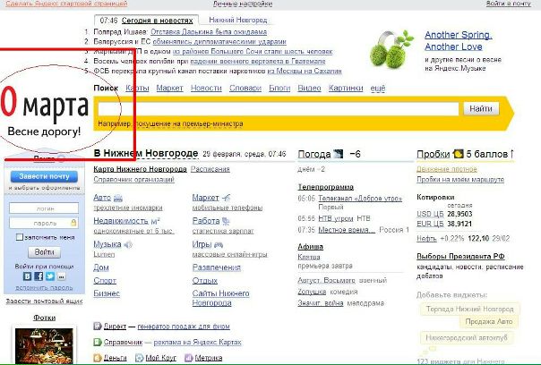Open the НТВ утром program link
This screenshot has width=541, height=365.
click(336, 218)
